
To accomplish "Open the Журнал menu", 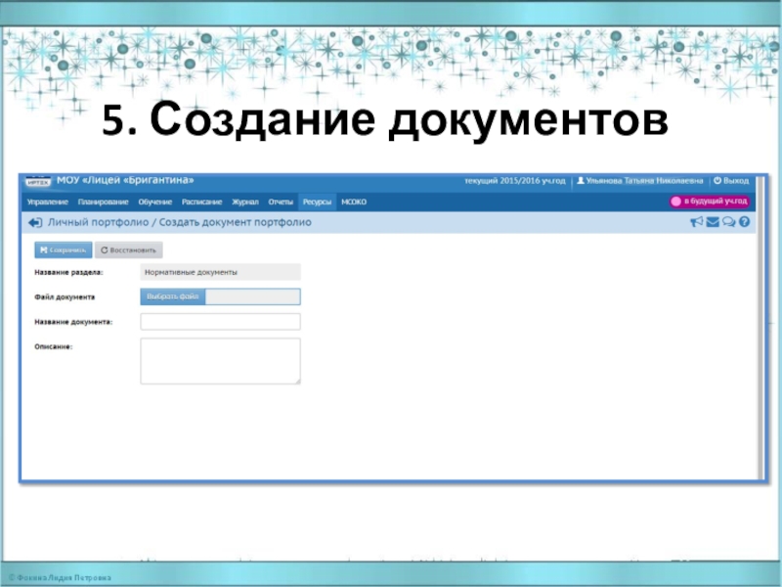I will (x=245, y=203).
